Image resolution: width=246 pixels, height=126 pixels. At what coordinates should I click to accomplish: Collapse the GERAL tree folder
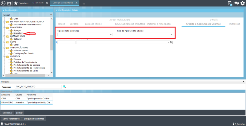(4, 42)
